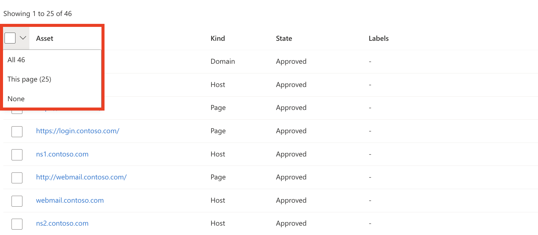Click the Labels column header
Screen dimensions: 538x235
tap(379, 38)
